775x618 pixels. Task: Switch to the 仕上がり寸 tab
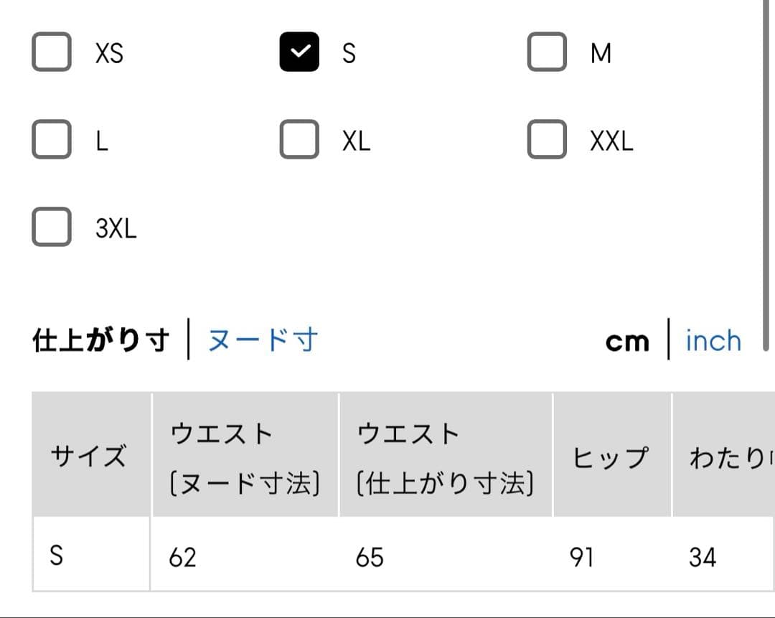point(101,340)
